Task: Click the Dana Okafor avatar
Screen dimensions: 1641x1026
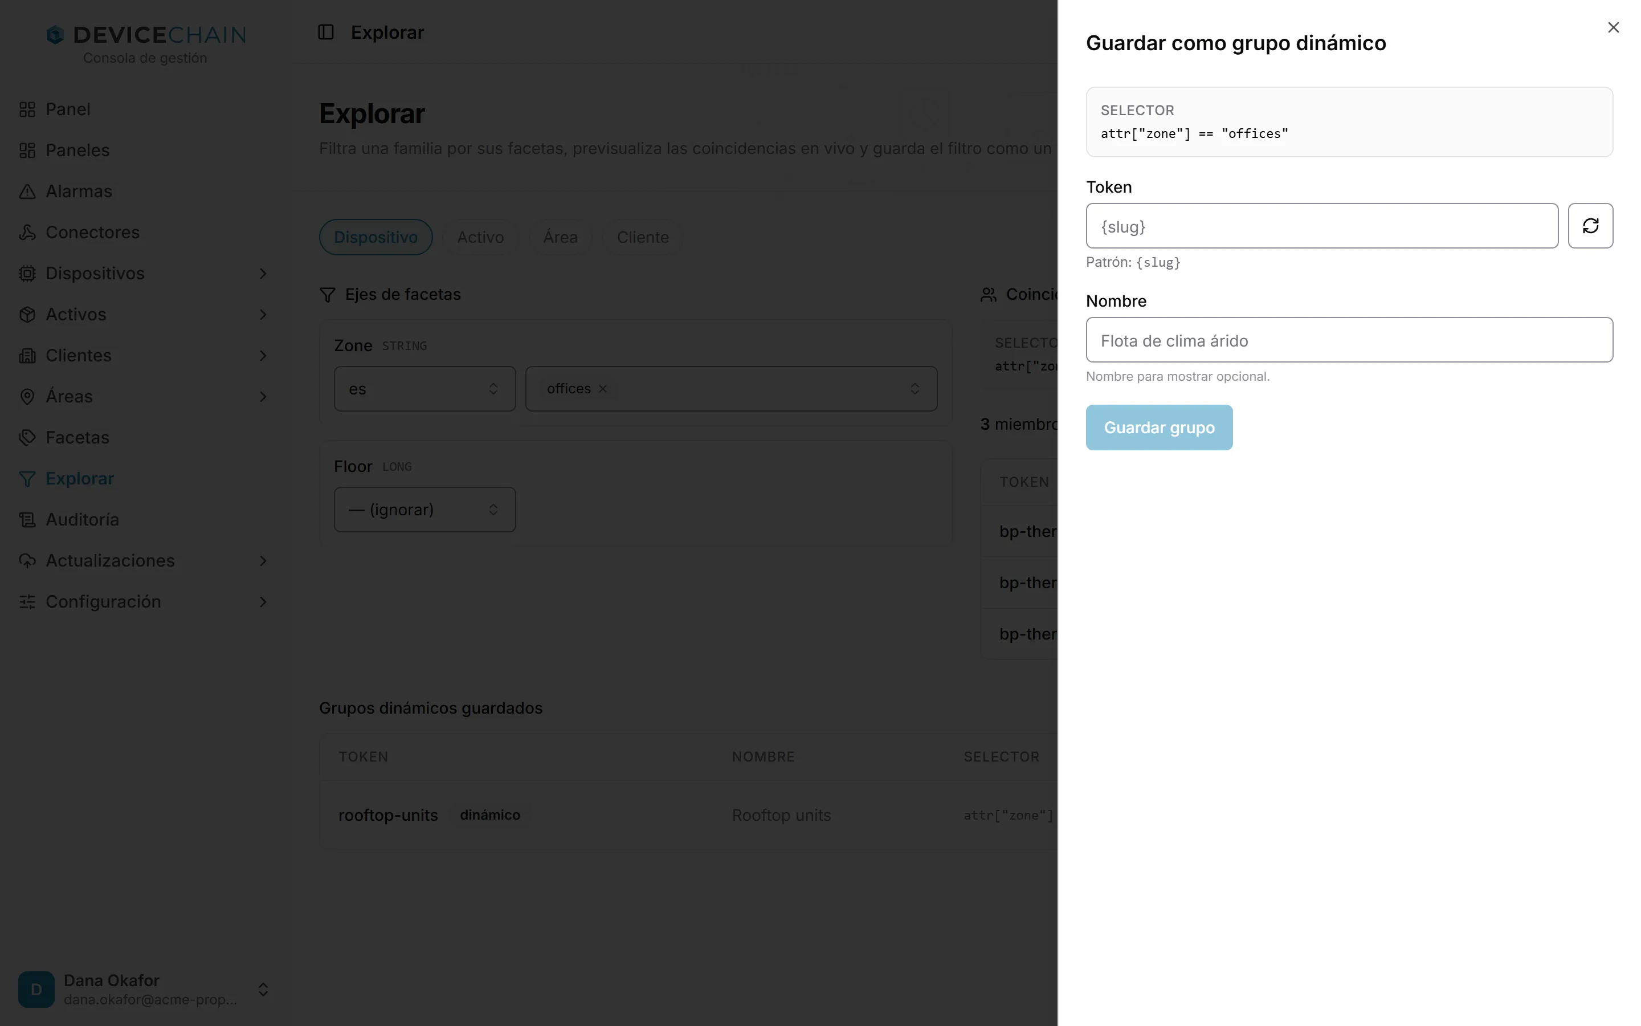Action: point(36,990)
